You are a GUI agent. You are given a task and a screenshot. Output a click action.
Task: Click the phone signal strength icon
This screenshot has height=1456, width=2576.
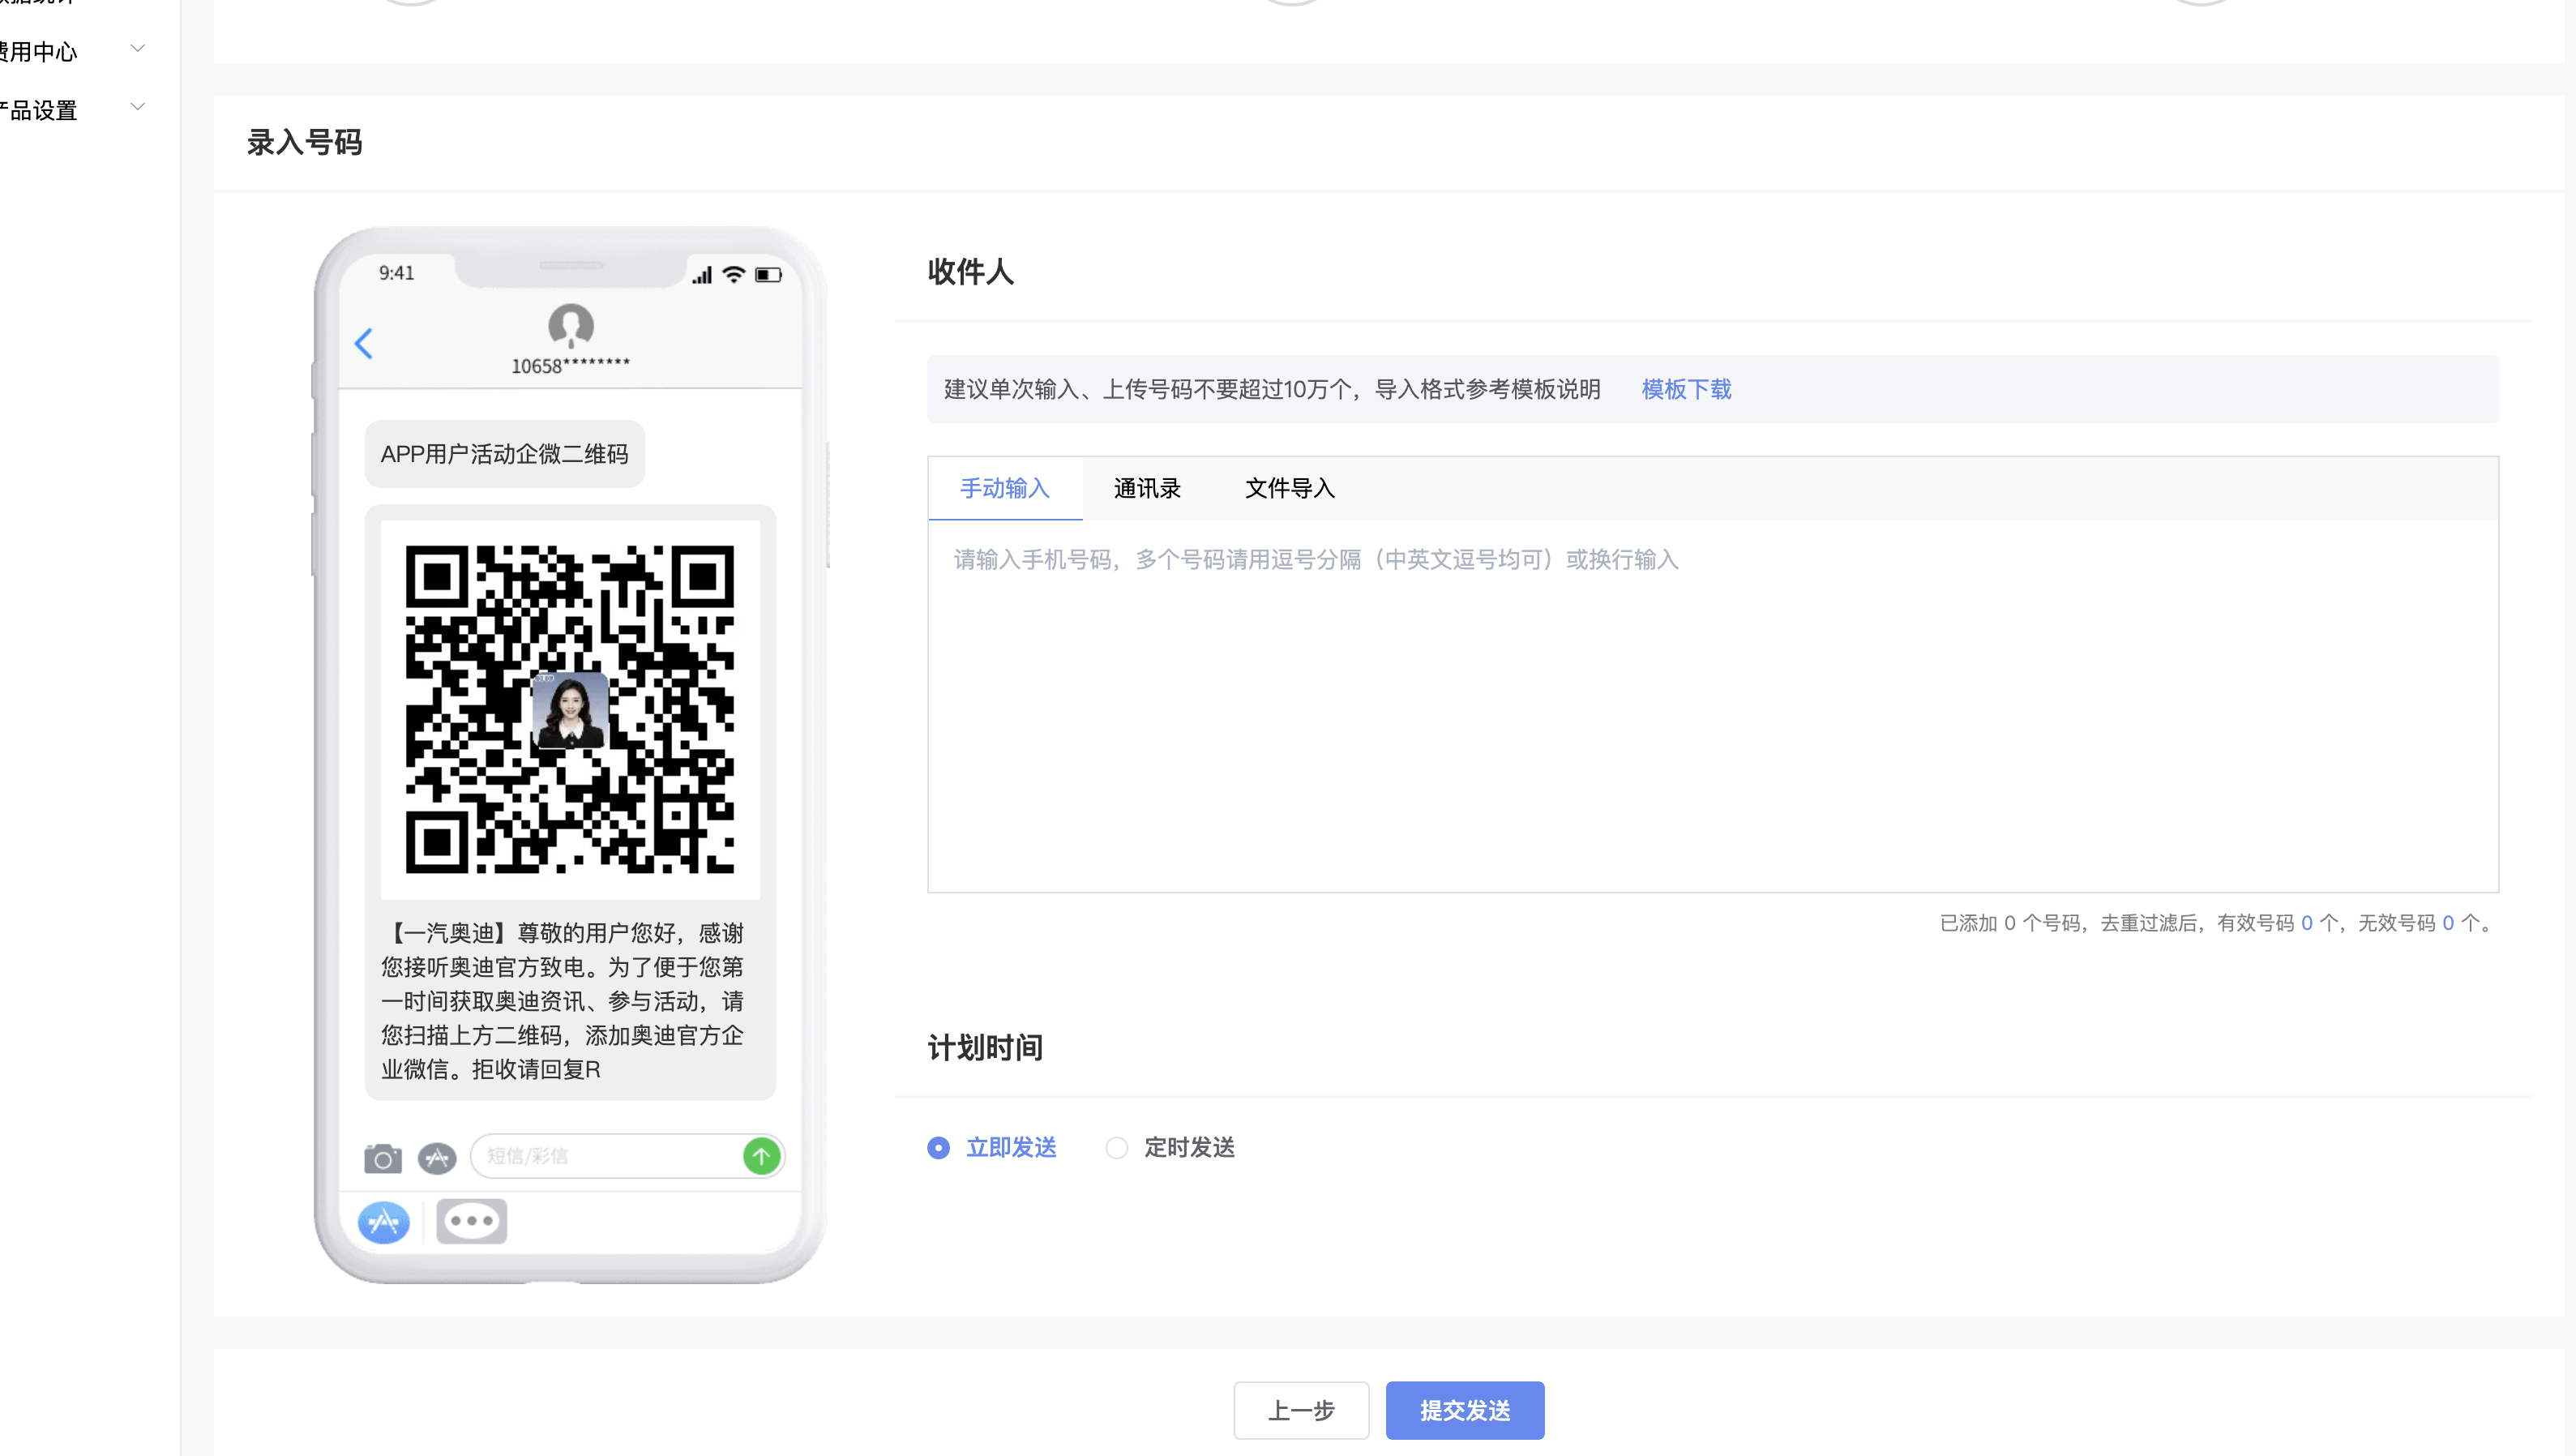[702, 275]
